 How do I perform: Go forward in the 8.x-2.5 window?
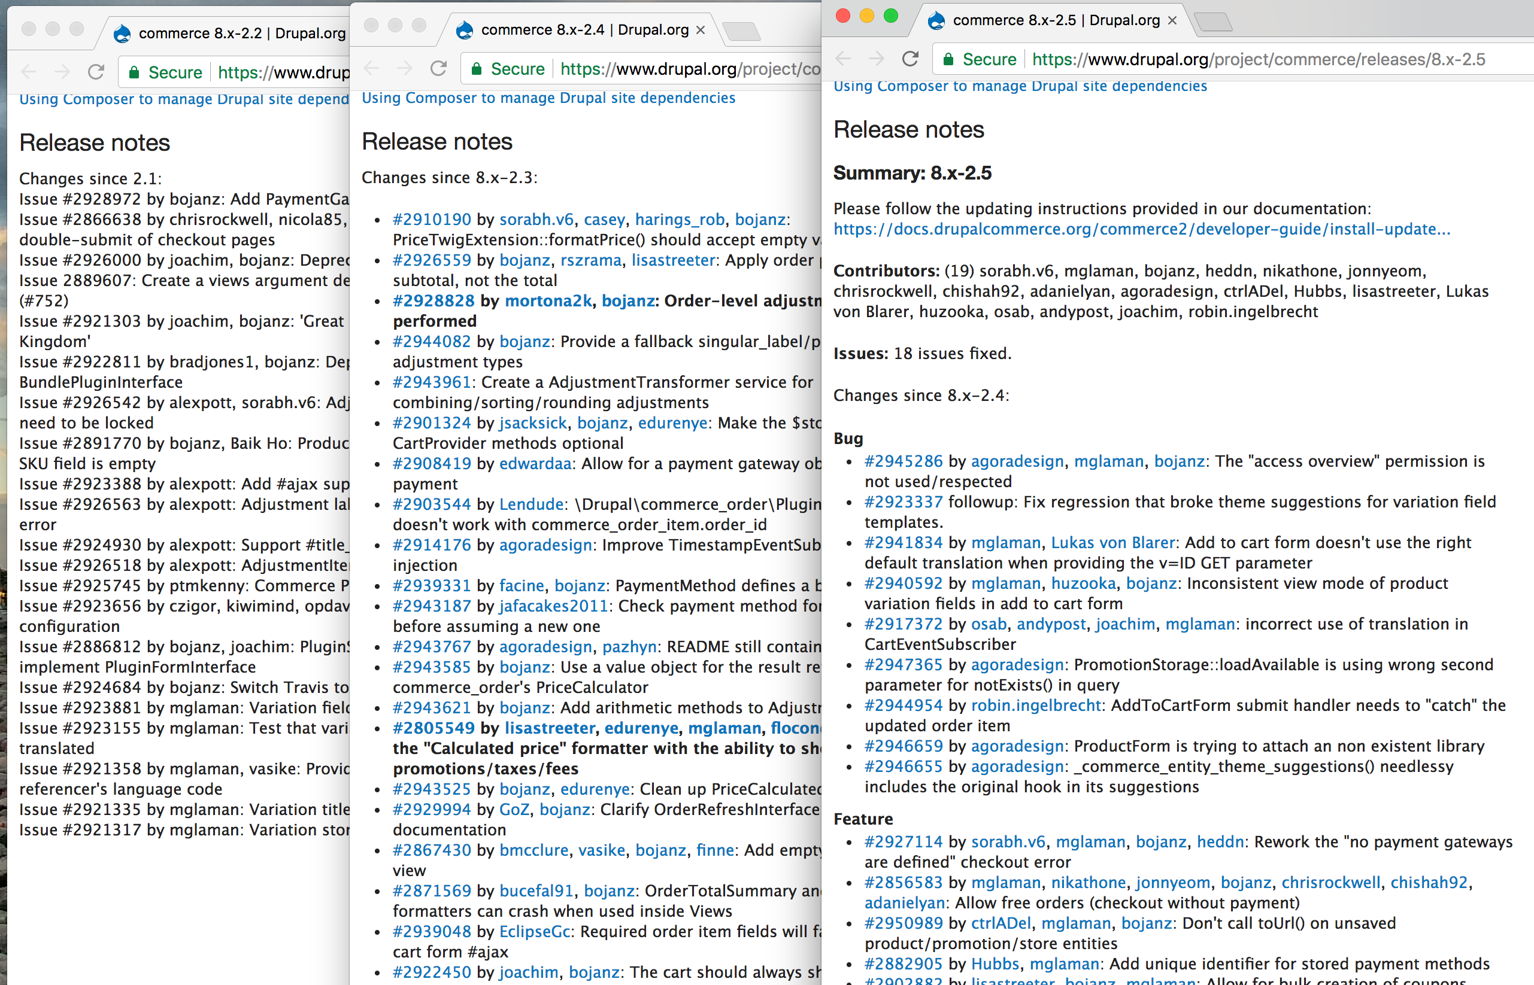877,59
